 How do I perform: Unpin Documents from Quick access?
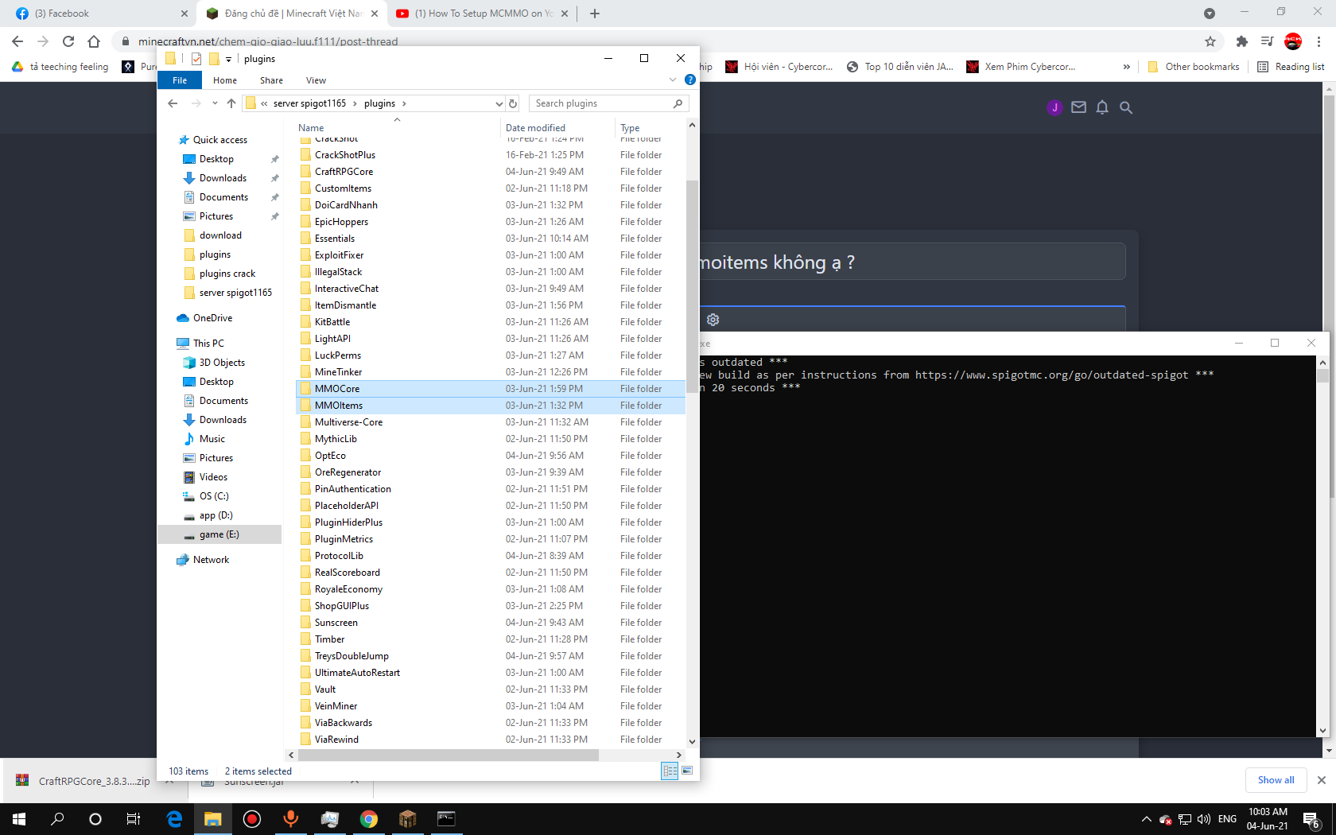tap(275, 197)
